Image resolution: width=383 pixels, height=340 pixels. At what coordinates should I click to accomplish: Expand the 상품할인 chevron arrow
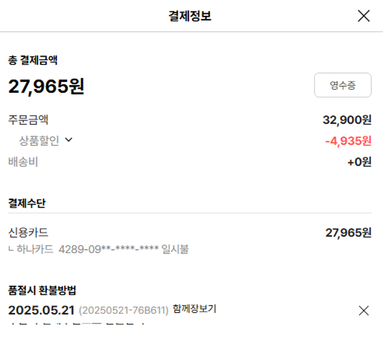coord(68,141)
